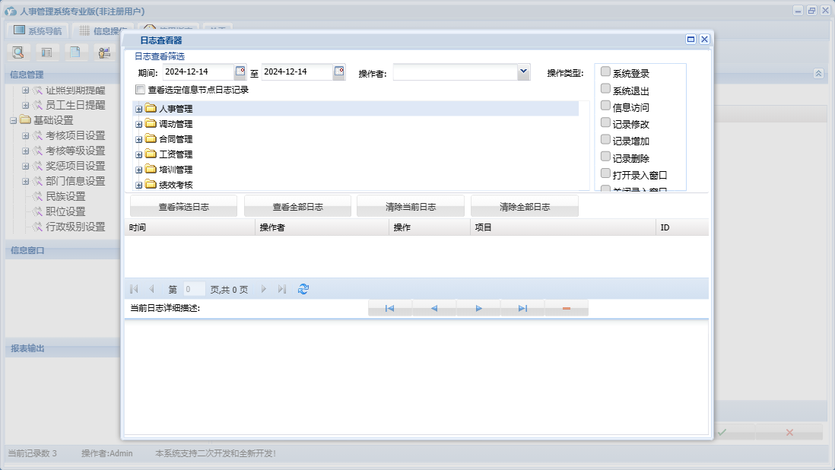The width and height of the screenshot is (835, 470).
Task: Click the 项目 column header
Action: click(x=563, y=227)
